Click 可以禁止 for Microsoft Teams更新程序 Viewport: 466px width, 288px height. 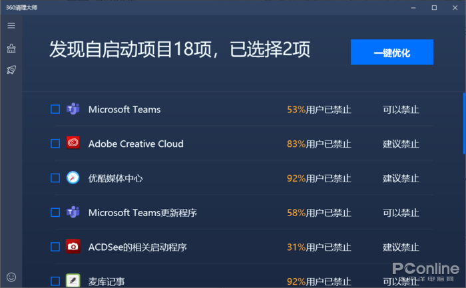[x=401, y=213]
